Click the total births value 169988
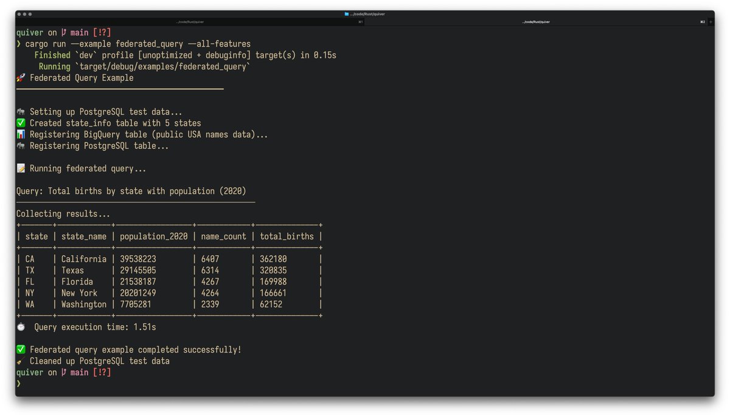 click(x=273, y=282)
